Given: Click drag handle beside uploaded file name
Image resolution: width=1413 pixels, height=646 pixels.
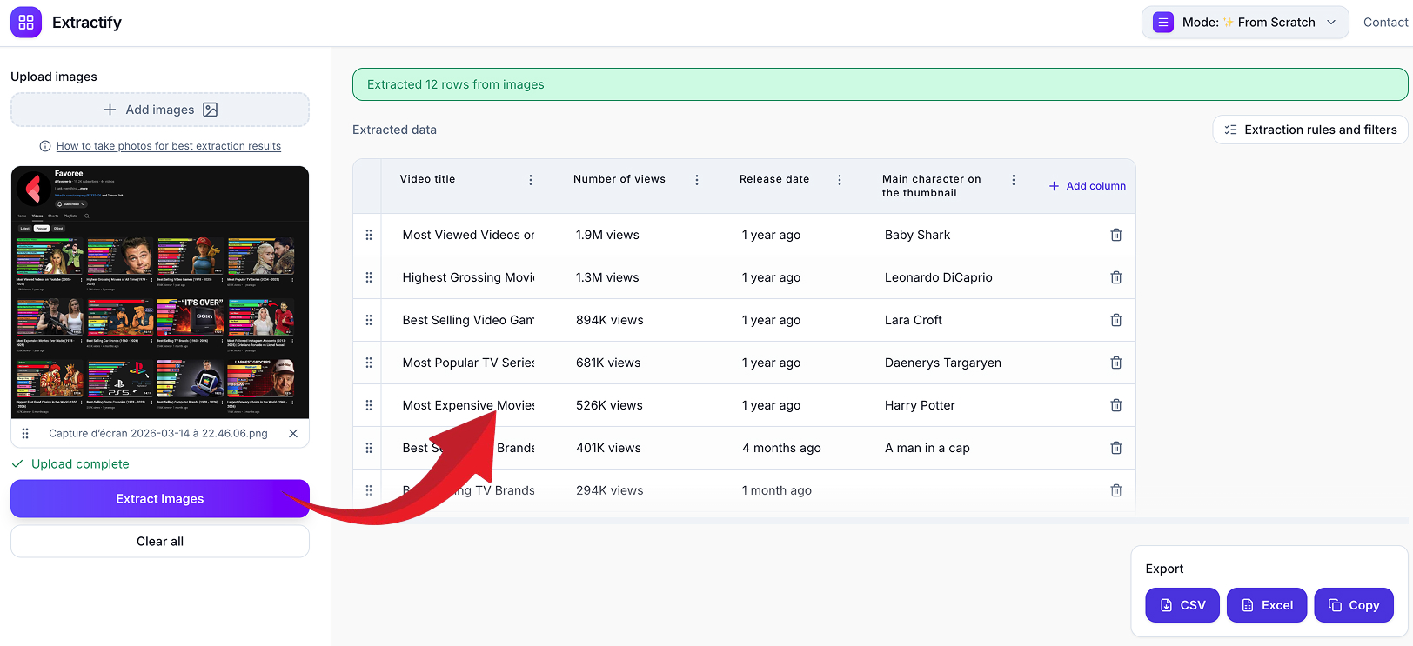Looking at the screenshot, I should pos(25,433).
